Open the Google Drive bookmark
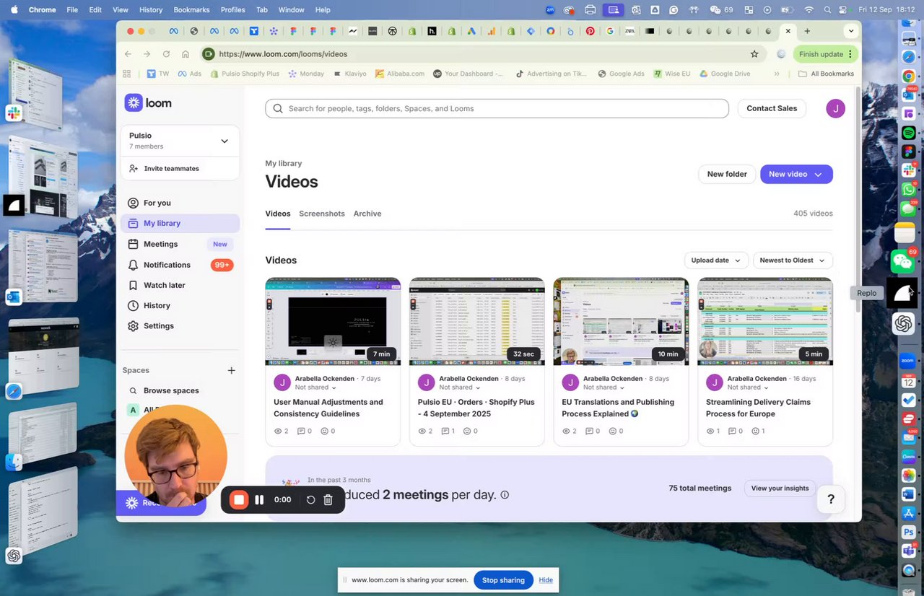 (724, 74)
